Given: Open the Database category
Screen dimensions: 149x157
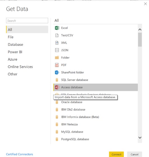Looking at the screenshot, I should pyautogui.click(x=15, y=45).
